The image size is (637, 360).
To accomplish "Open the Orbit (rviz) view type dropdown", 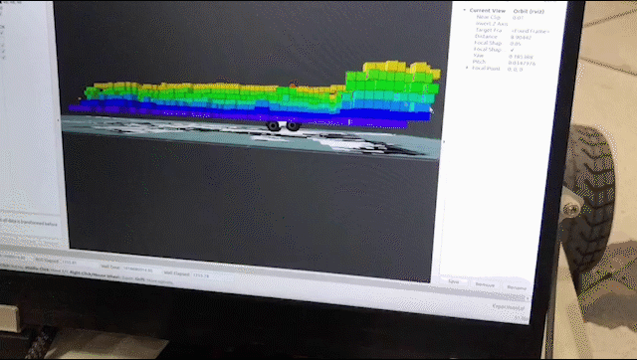I will [529, 11].
